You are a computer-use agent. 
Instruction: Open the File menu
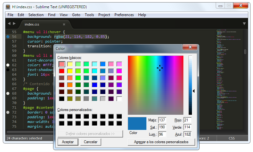10,15
